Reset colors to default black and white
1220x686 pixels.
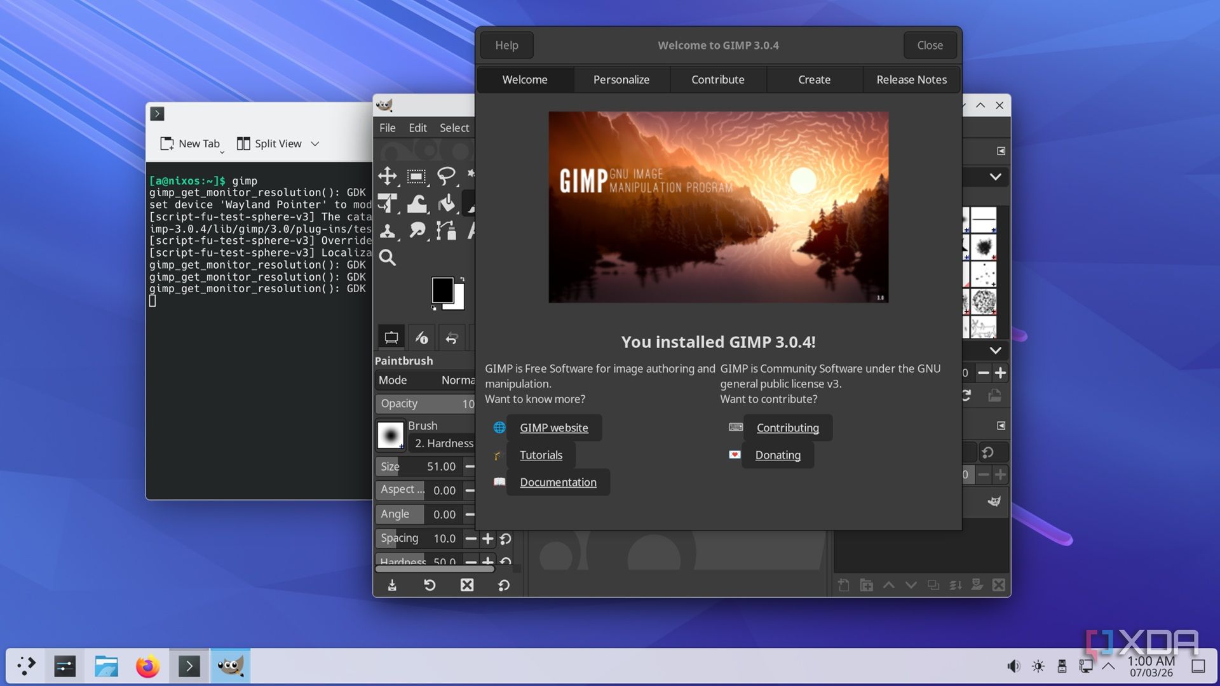click(434, 308)
